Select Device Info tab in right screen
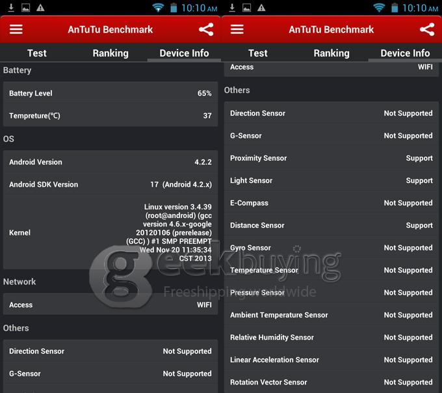 [405, 53]
